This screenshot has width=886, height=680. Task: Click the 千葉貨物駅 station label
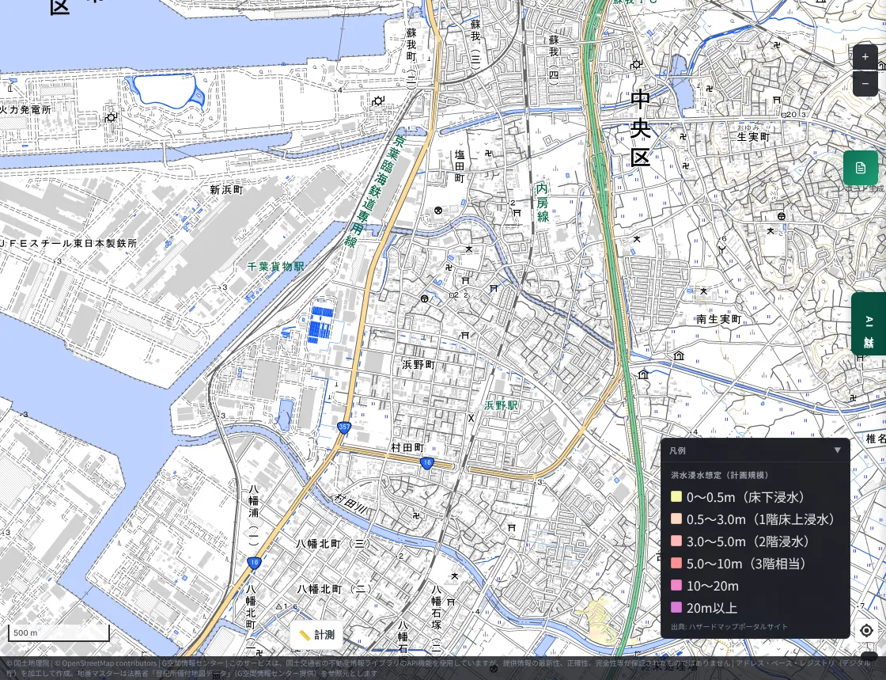276,266
